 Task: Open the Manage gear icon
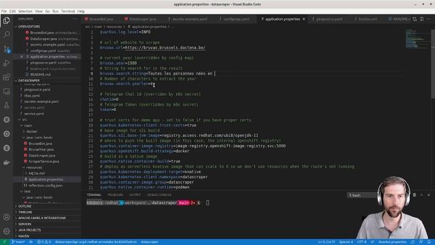click(x=6, y=231)
